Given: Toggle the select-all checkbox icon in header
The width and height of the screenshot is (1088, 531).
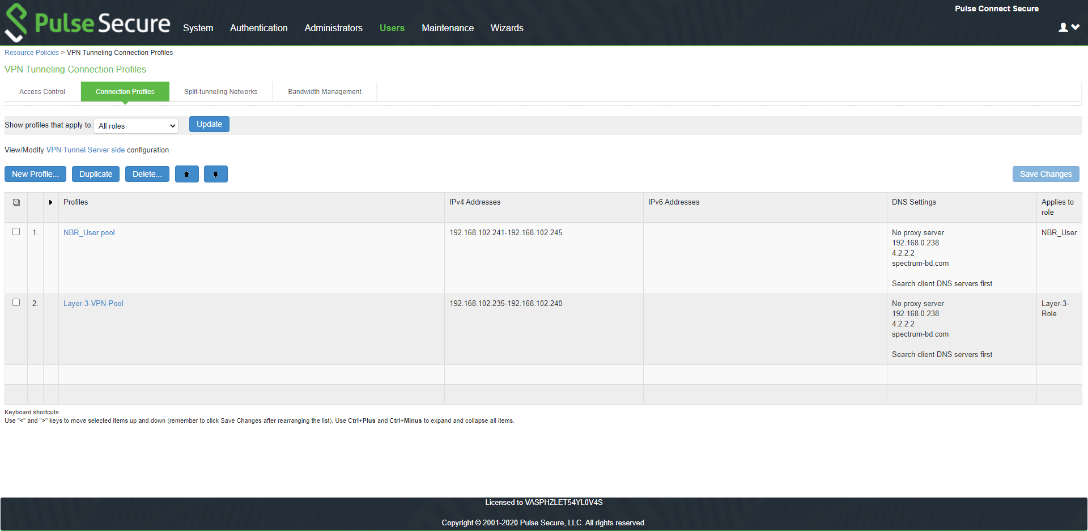Looking at the screenshot, I should click(16, 202).
